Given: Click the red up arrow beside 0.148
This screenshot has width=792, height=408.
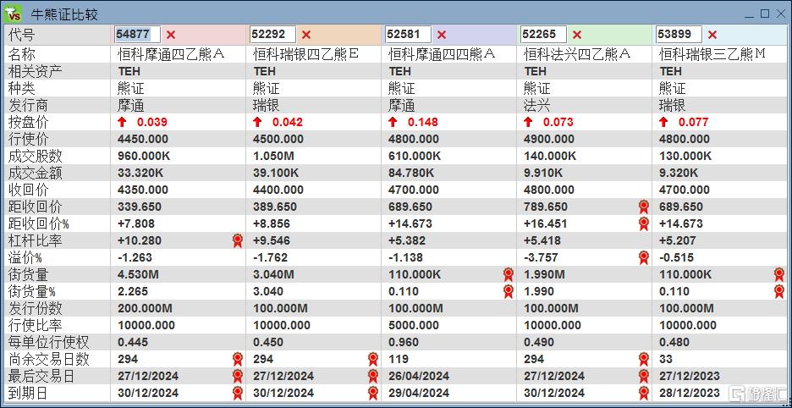Looking at the screenshot, I should (393, 122).
